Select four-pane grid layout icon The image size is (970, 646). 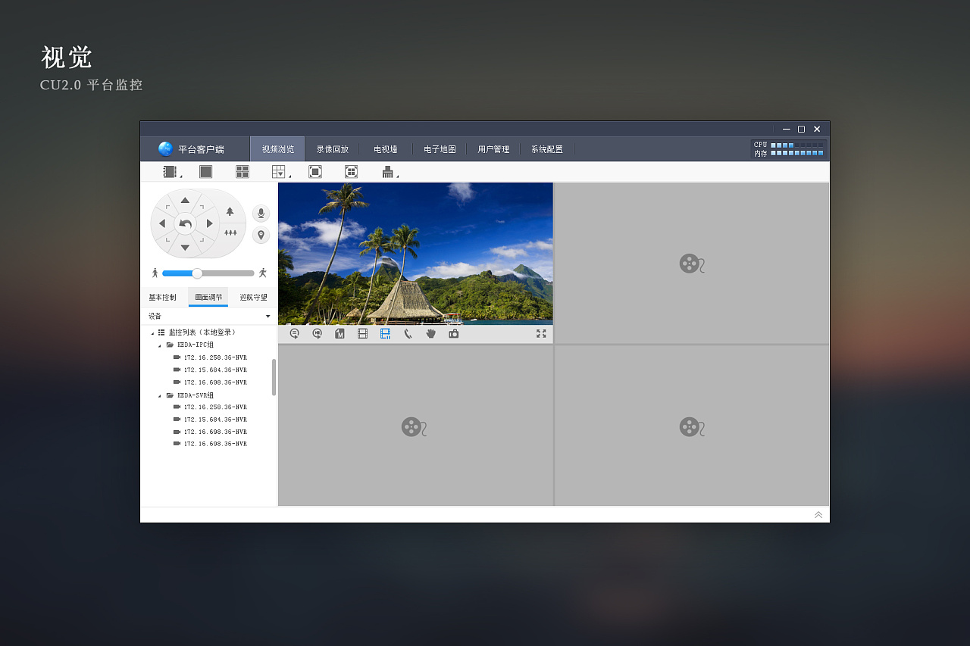[x=242, y=172]
